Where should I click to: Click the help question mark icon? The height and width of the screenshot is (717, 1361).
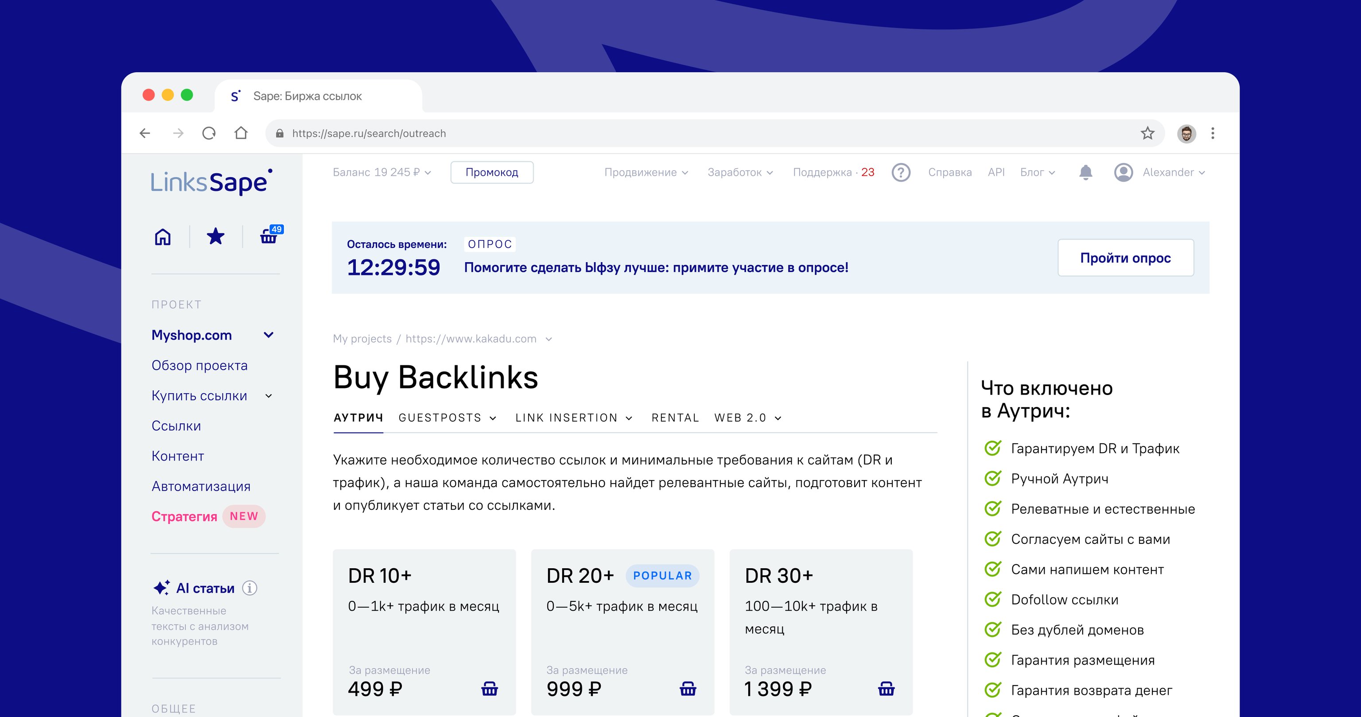tap(901, 172)
